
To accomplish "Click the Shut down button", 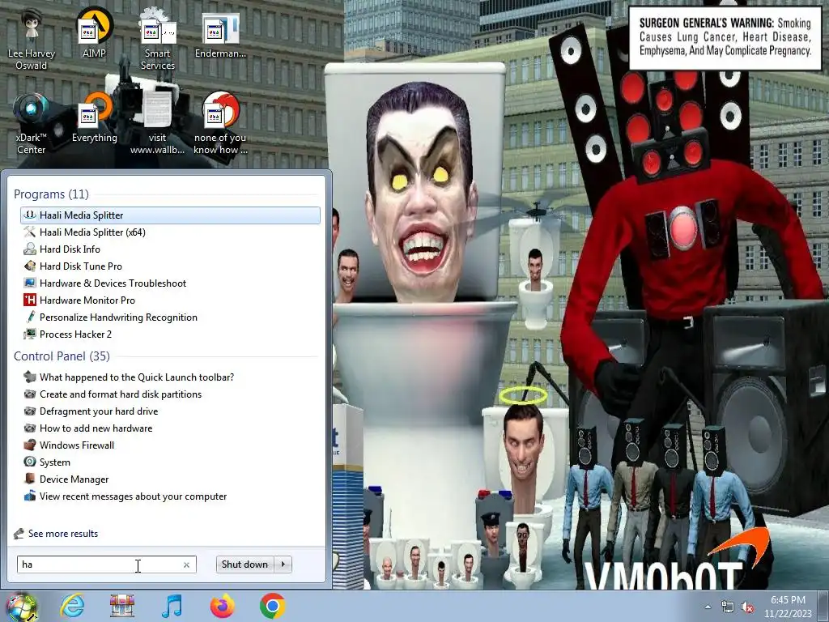I will [244, 564].
